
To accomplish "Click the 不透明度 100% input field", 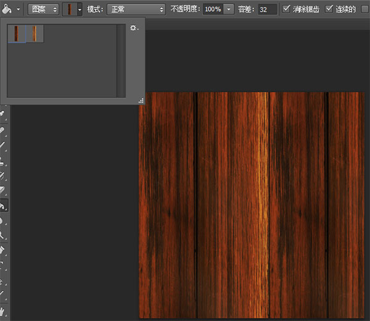I will (x=213, y=9).
